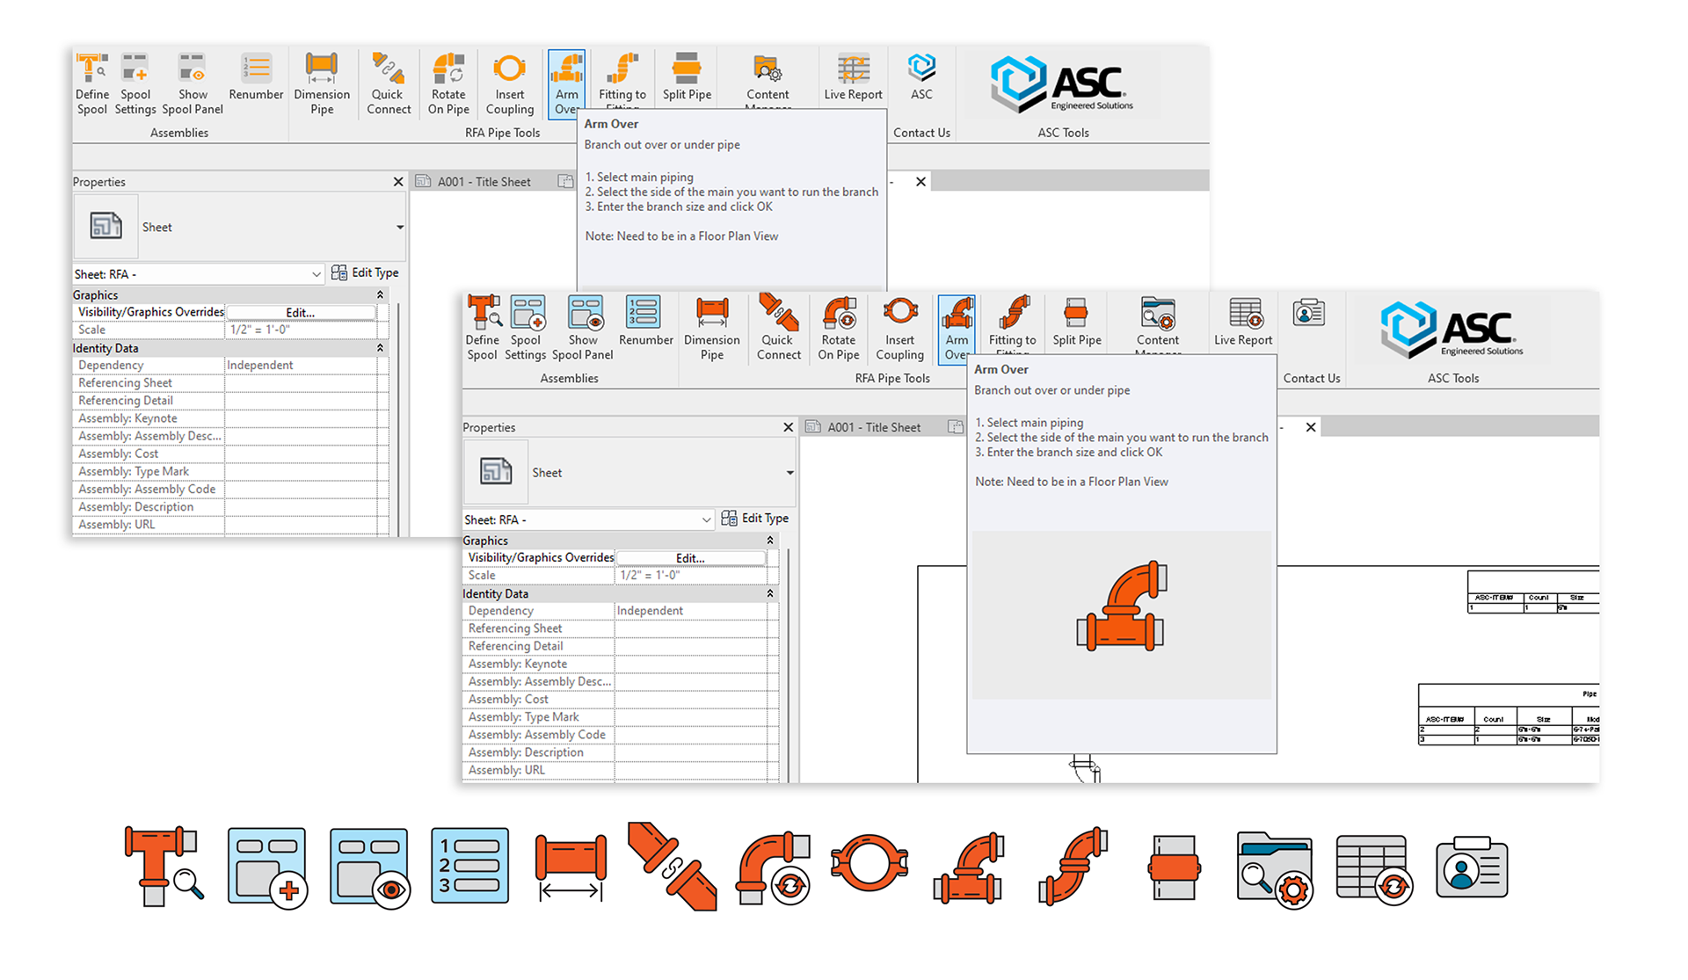Collapse the Graphics section in the front Properties panel

coord(770,541)
